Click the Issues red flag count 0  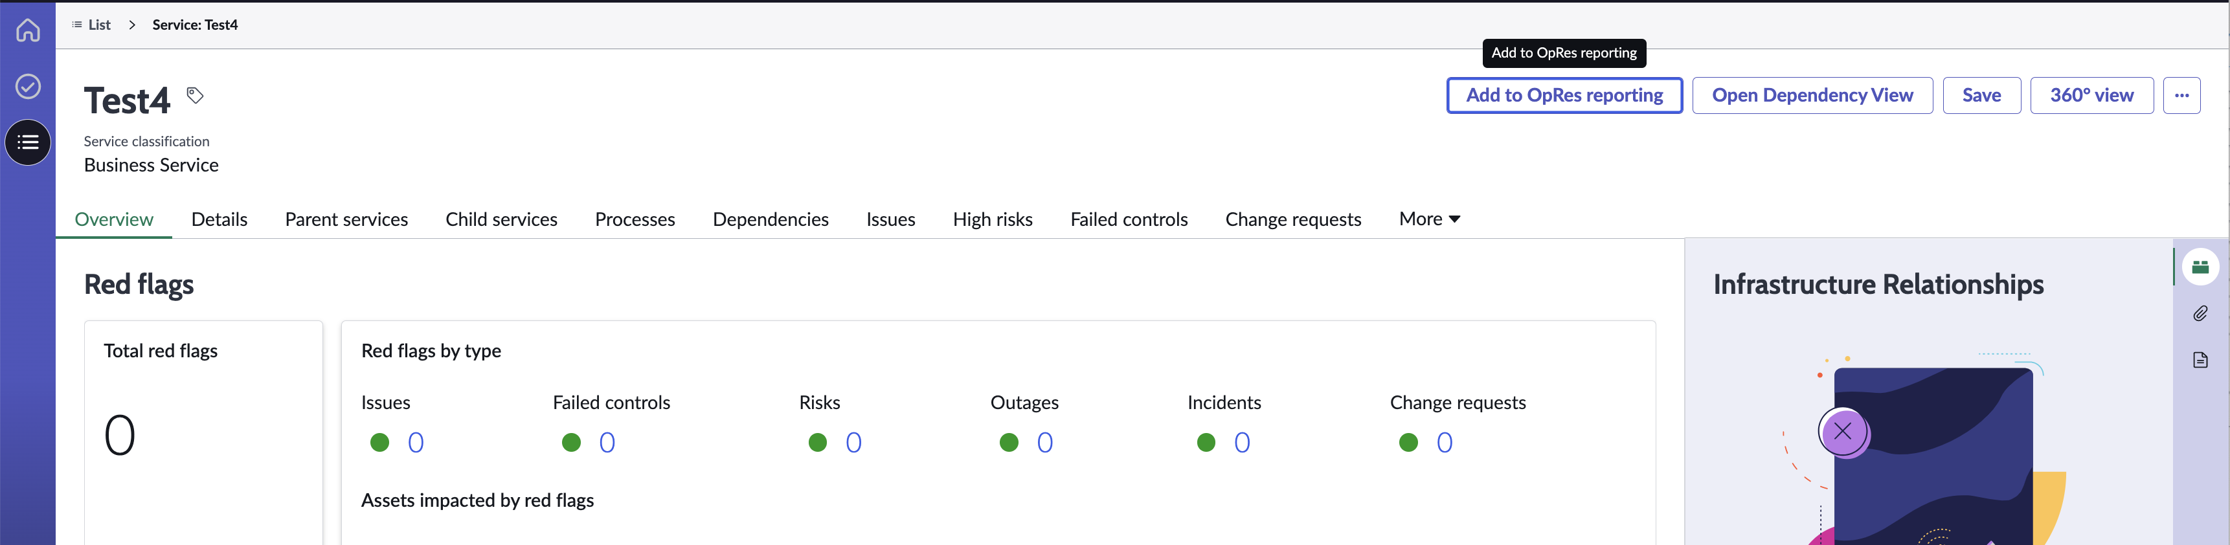click(x=416, y=443)
